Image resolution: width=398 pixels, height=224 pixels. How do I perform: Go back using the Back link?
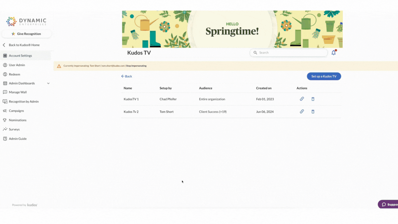pos(126,76)
